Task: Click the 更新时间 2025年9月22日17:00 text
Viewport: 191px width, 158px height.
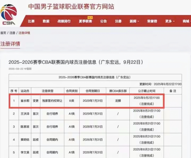Action: tap(160, 84)
